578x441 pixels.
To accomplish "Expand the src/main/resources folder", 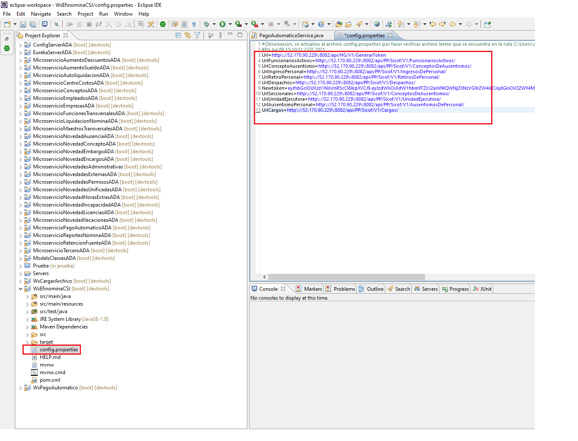I will [27, 304].
